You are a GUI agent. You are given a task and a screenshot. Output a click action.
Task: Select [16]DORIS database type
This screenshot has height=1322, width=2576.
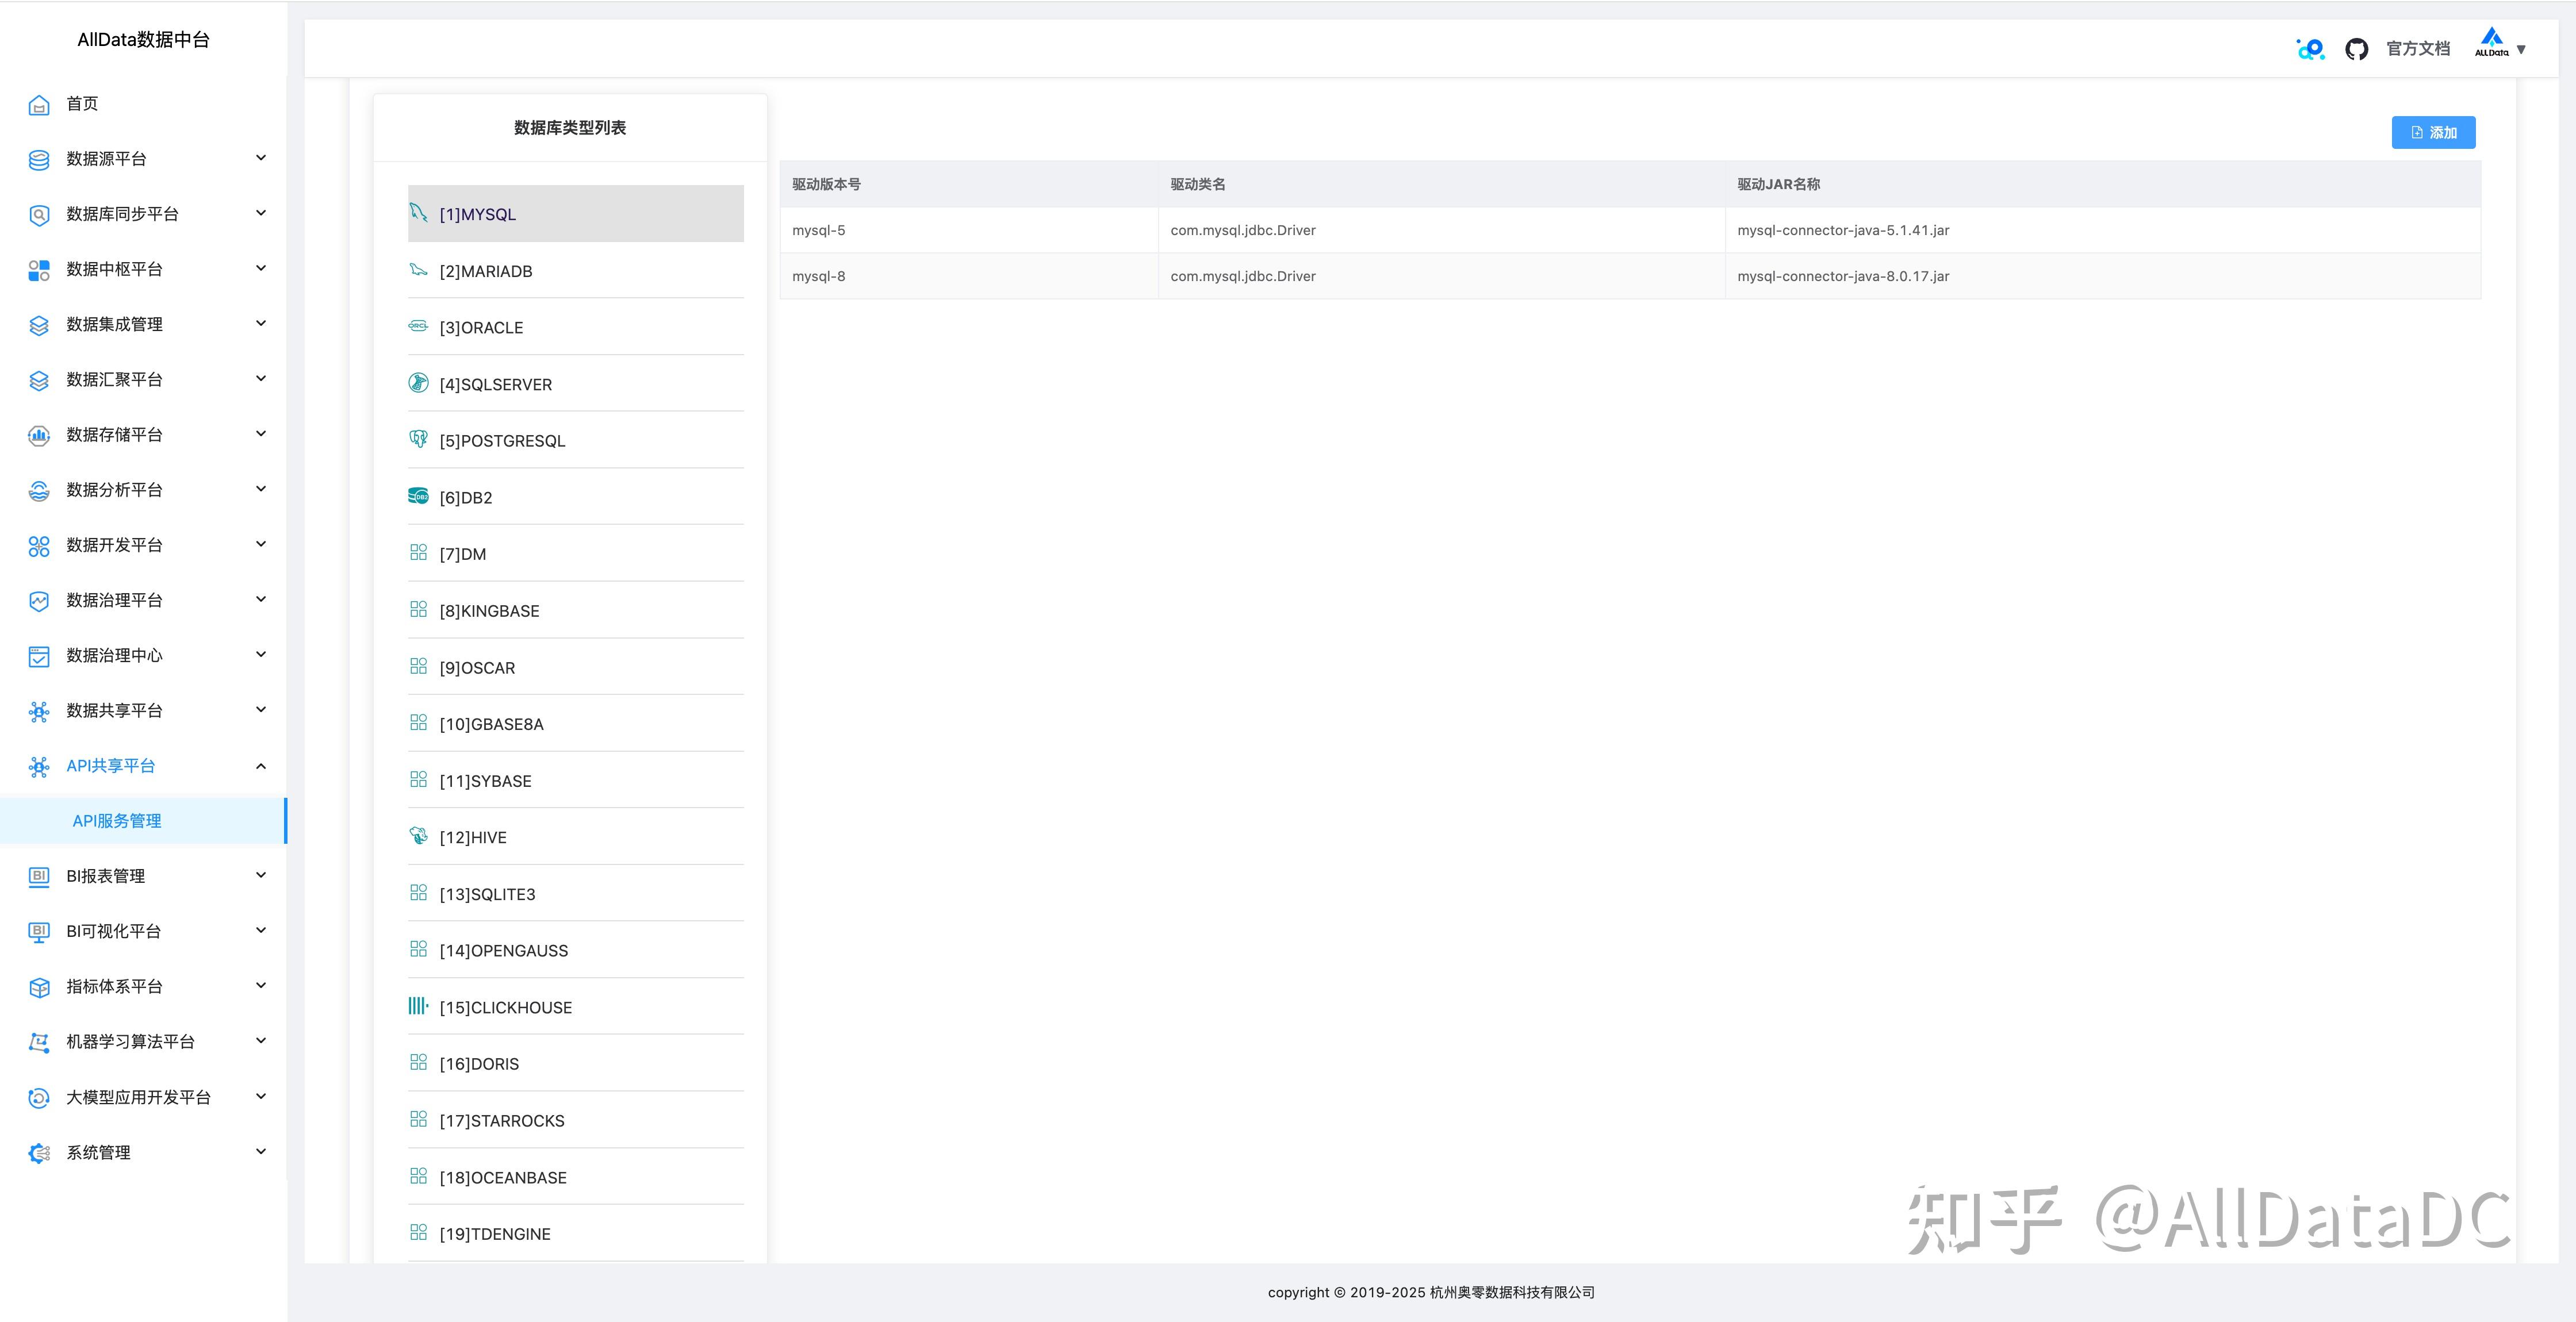click(576, 1064)
